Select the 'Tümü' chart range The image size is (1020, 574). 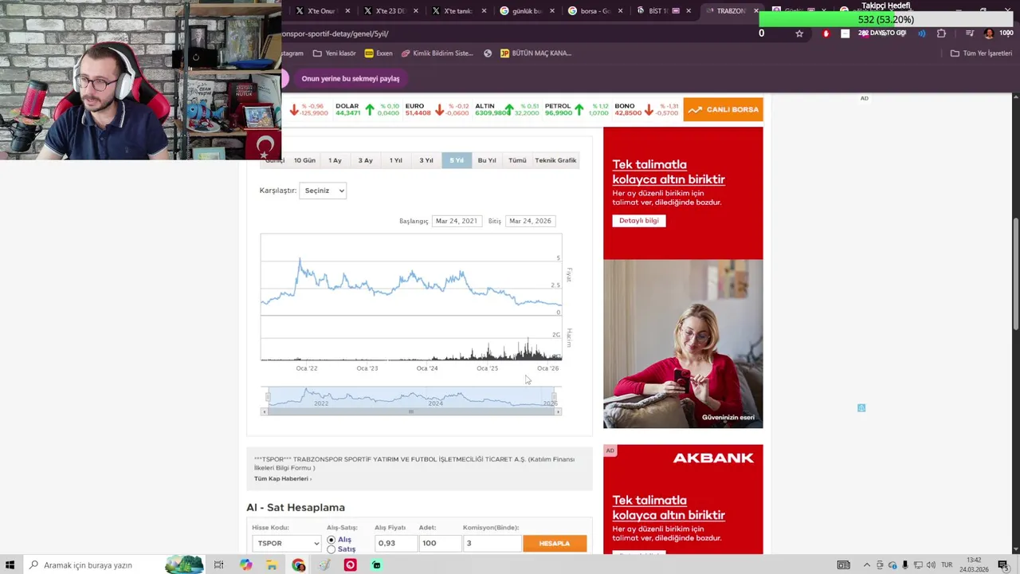[517, 160]
